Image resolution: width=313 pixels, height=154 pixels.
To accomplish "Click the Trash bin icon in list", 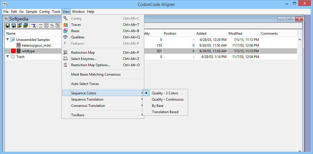I will (13, 57).
